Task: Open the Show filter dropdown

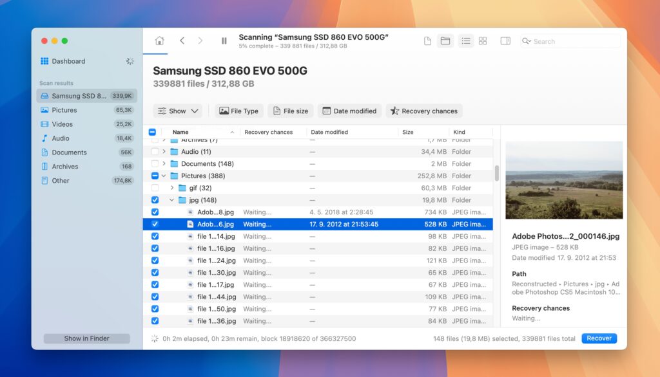Action: click(177, 111)
